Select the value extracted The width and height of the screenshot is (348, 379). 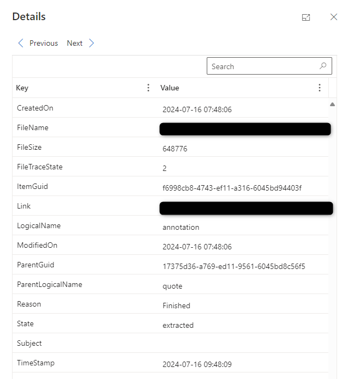[x=178, y=325]
